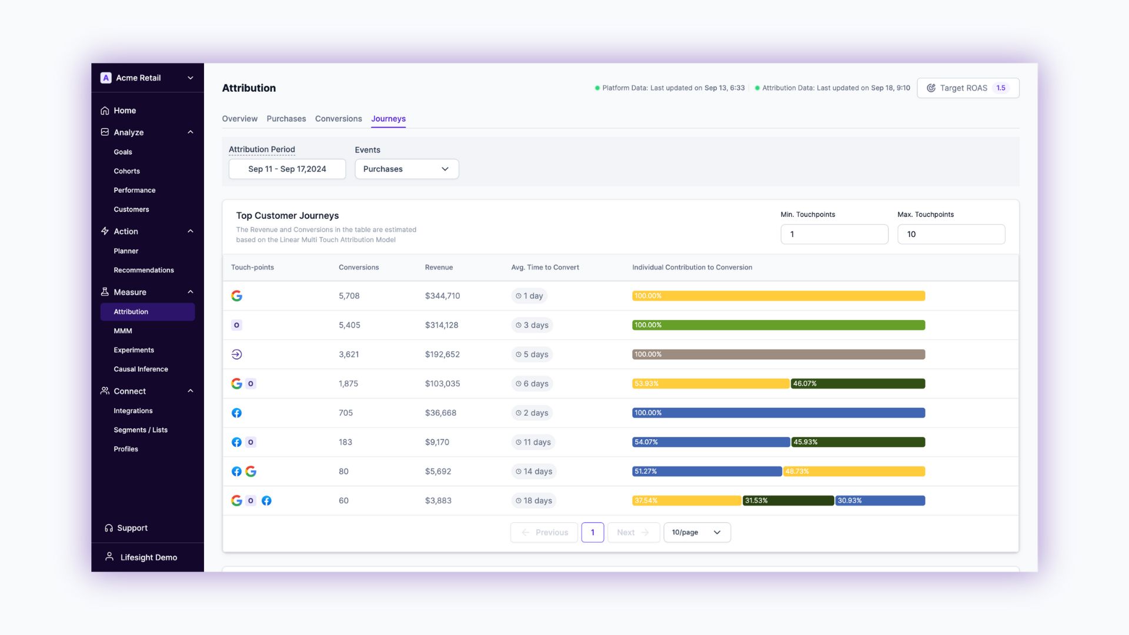
Task: Switch to the Conversions tab
Action: (338, 119)
